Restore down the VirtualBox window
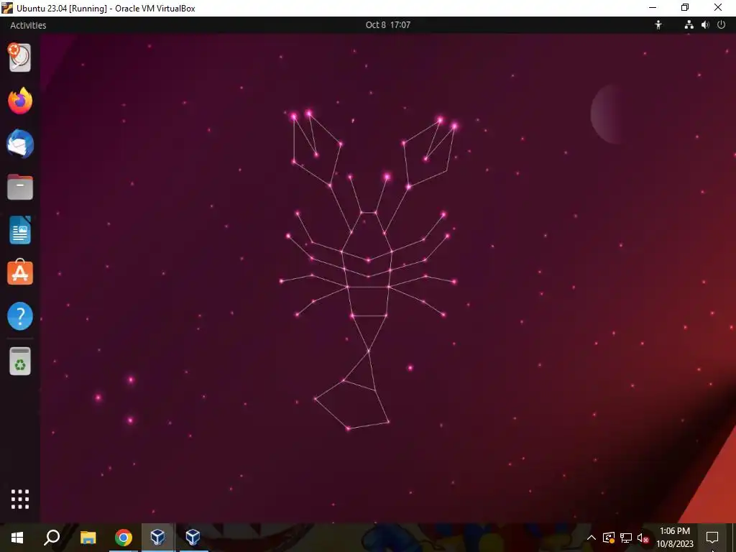This screenshot has width=736, height=552. (x=685, y=7)
